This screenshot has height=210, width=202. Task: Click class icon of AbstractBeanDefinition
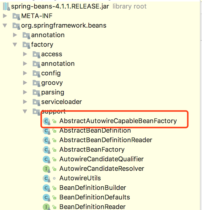pos(46,131)
